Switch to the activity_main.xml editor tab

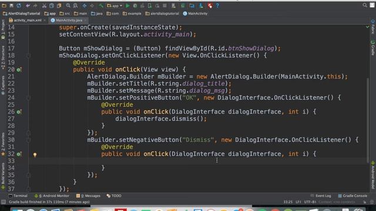click(25, 21)
